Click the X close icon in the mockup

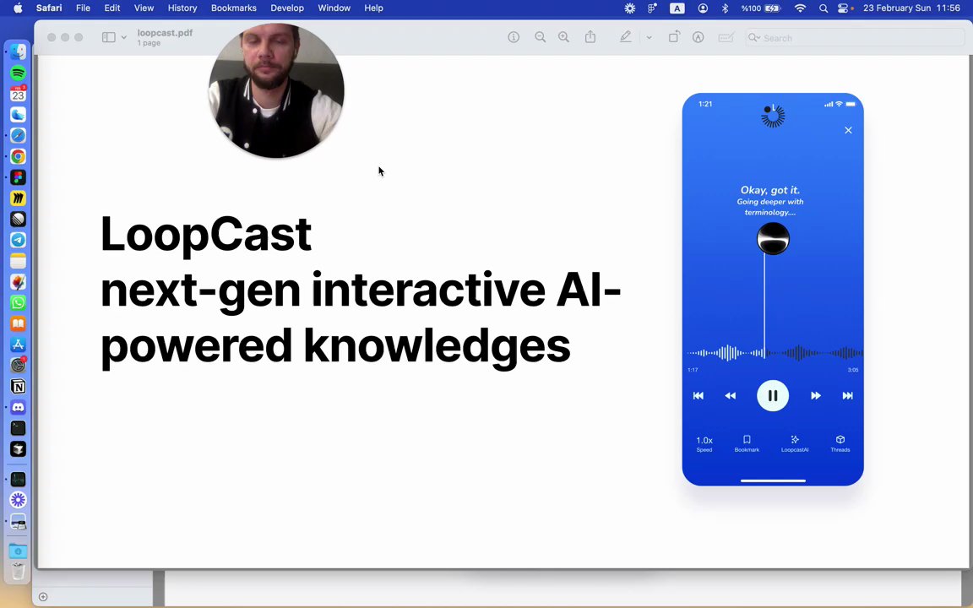tap(848, 130)
